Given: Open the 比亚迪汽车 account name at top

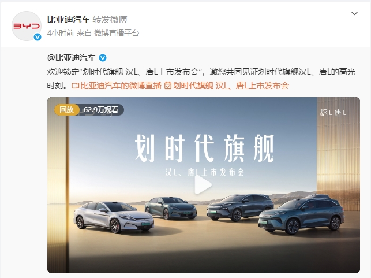Looking at the screenshot, I should pos(69,20).
